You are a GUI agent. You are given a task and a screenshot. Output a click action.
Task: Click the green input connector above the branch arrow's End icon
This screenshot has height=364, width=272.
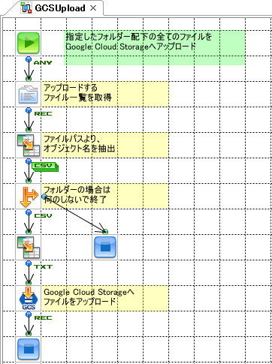click(x=105, y=232)
